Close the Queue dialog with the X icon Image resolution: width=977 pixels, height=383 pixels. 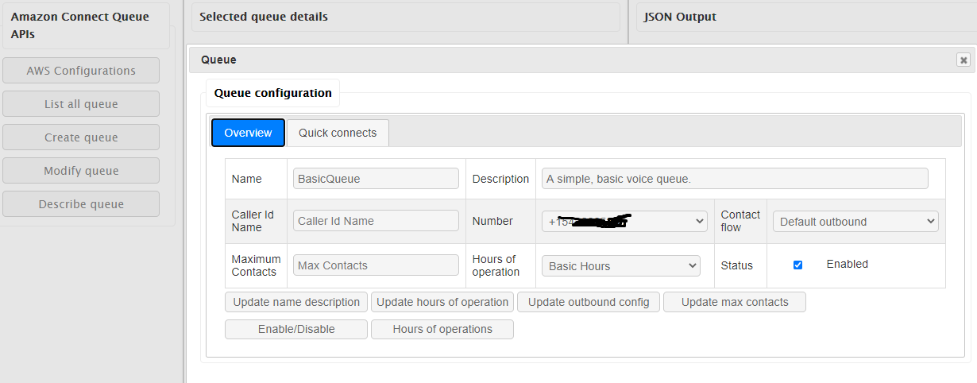[x=963, y=60]
